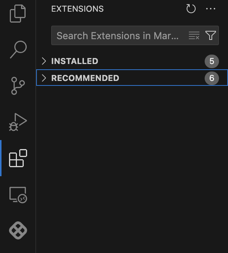
Task: Open the Views and More Actions ellipsis
Action: (x=211, y=9)
